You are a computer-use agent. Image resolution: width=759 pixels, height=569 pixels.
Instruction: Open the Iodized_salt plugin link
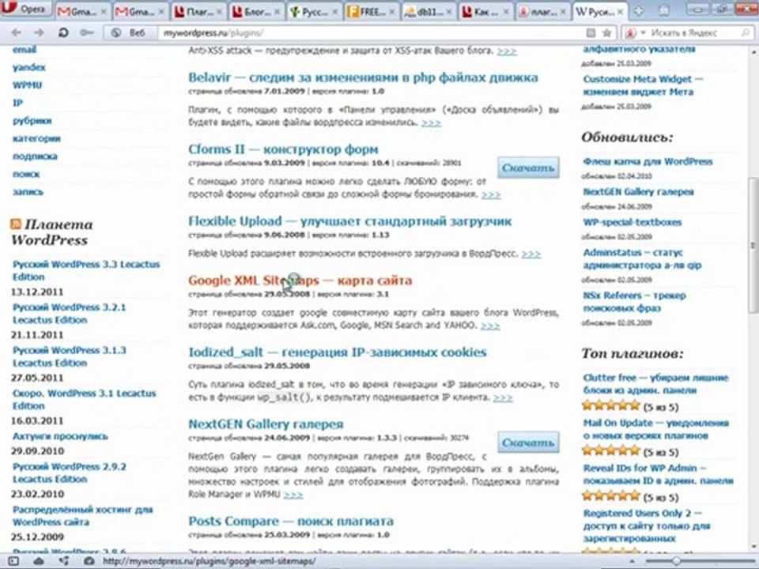pos(338,352)
